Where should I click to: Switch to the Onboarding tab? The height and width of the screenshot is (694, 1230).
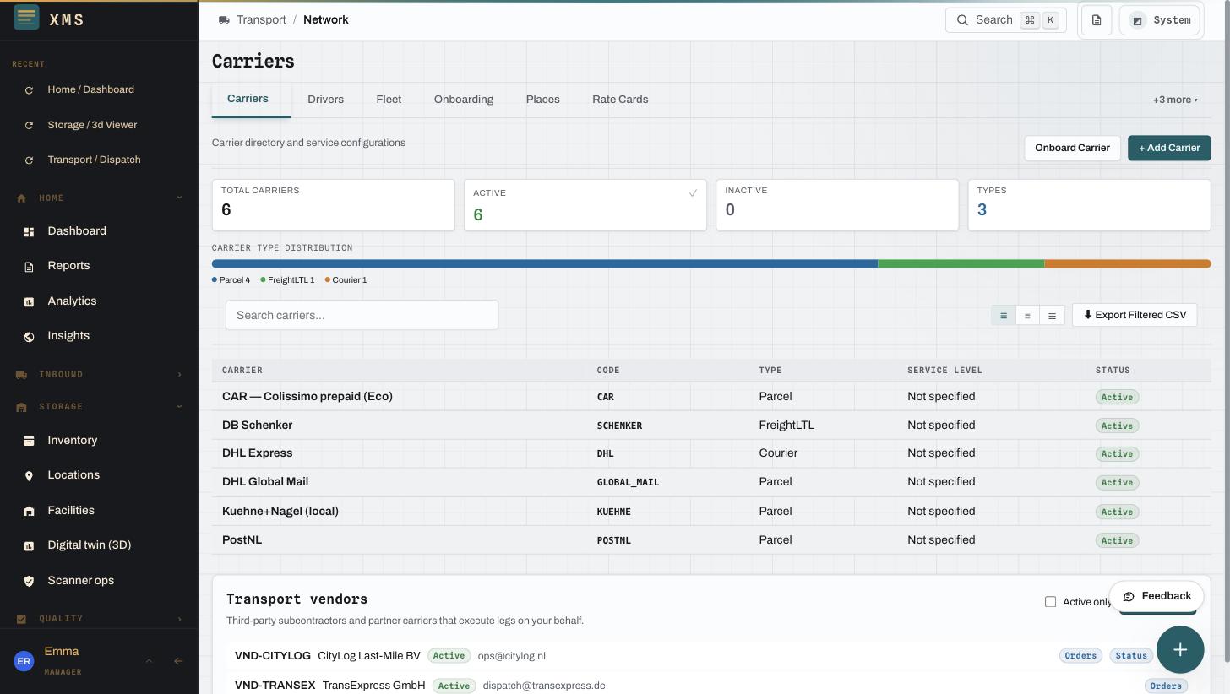464,100
